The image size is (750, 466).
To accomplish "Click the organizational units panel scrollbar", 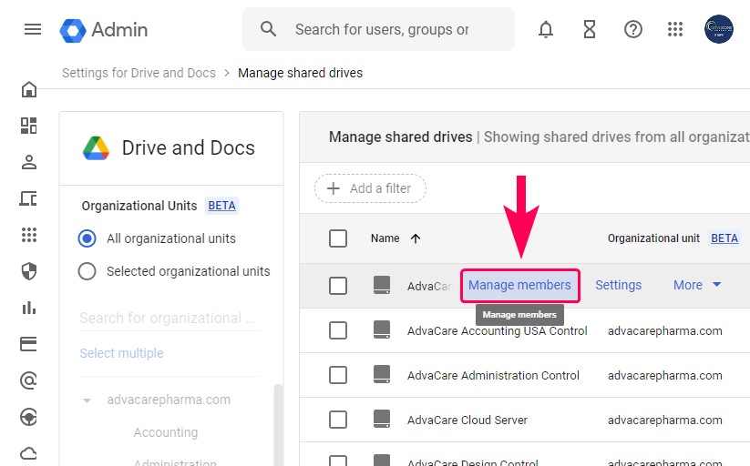I will 277,424.
